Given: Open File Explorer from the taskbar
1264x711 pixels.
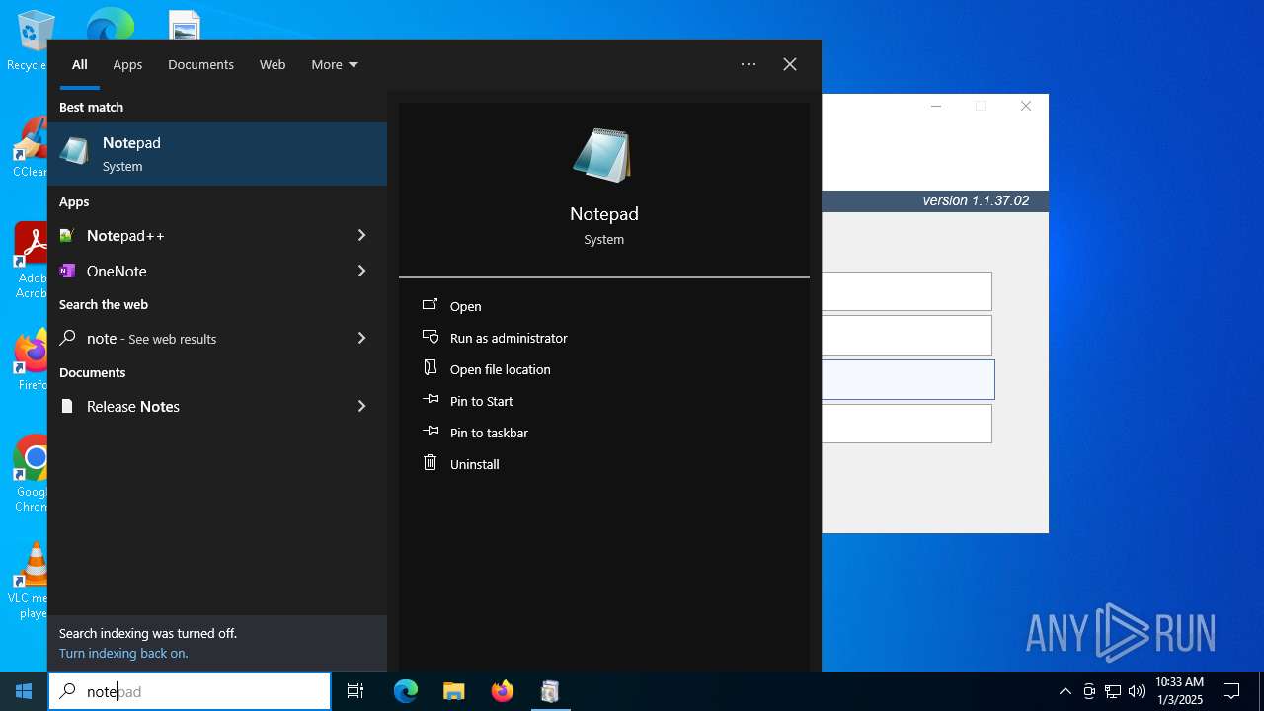Looking at the screenshot, I should point(454,691).
